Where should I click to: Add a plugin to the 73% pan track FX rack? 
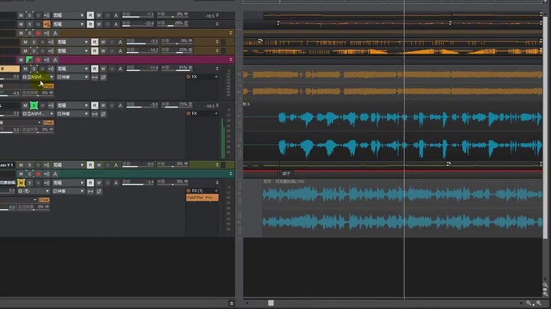coord(216,114)
